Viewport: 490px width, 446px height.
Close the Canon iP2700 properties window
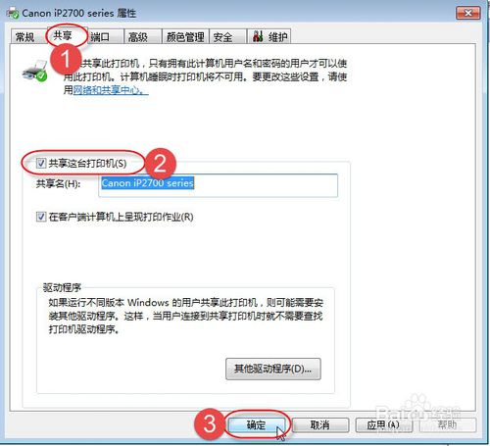[x=468, y=13]
